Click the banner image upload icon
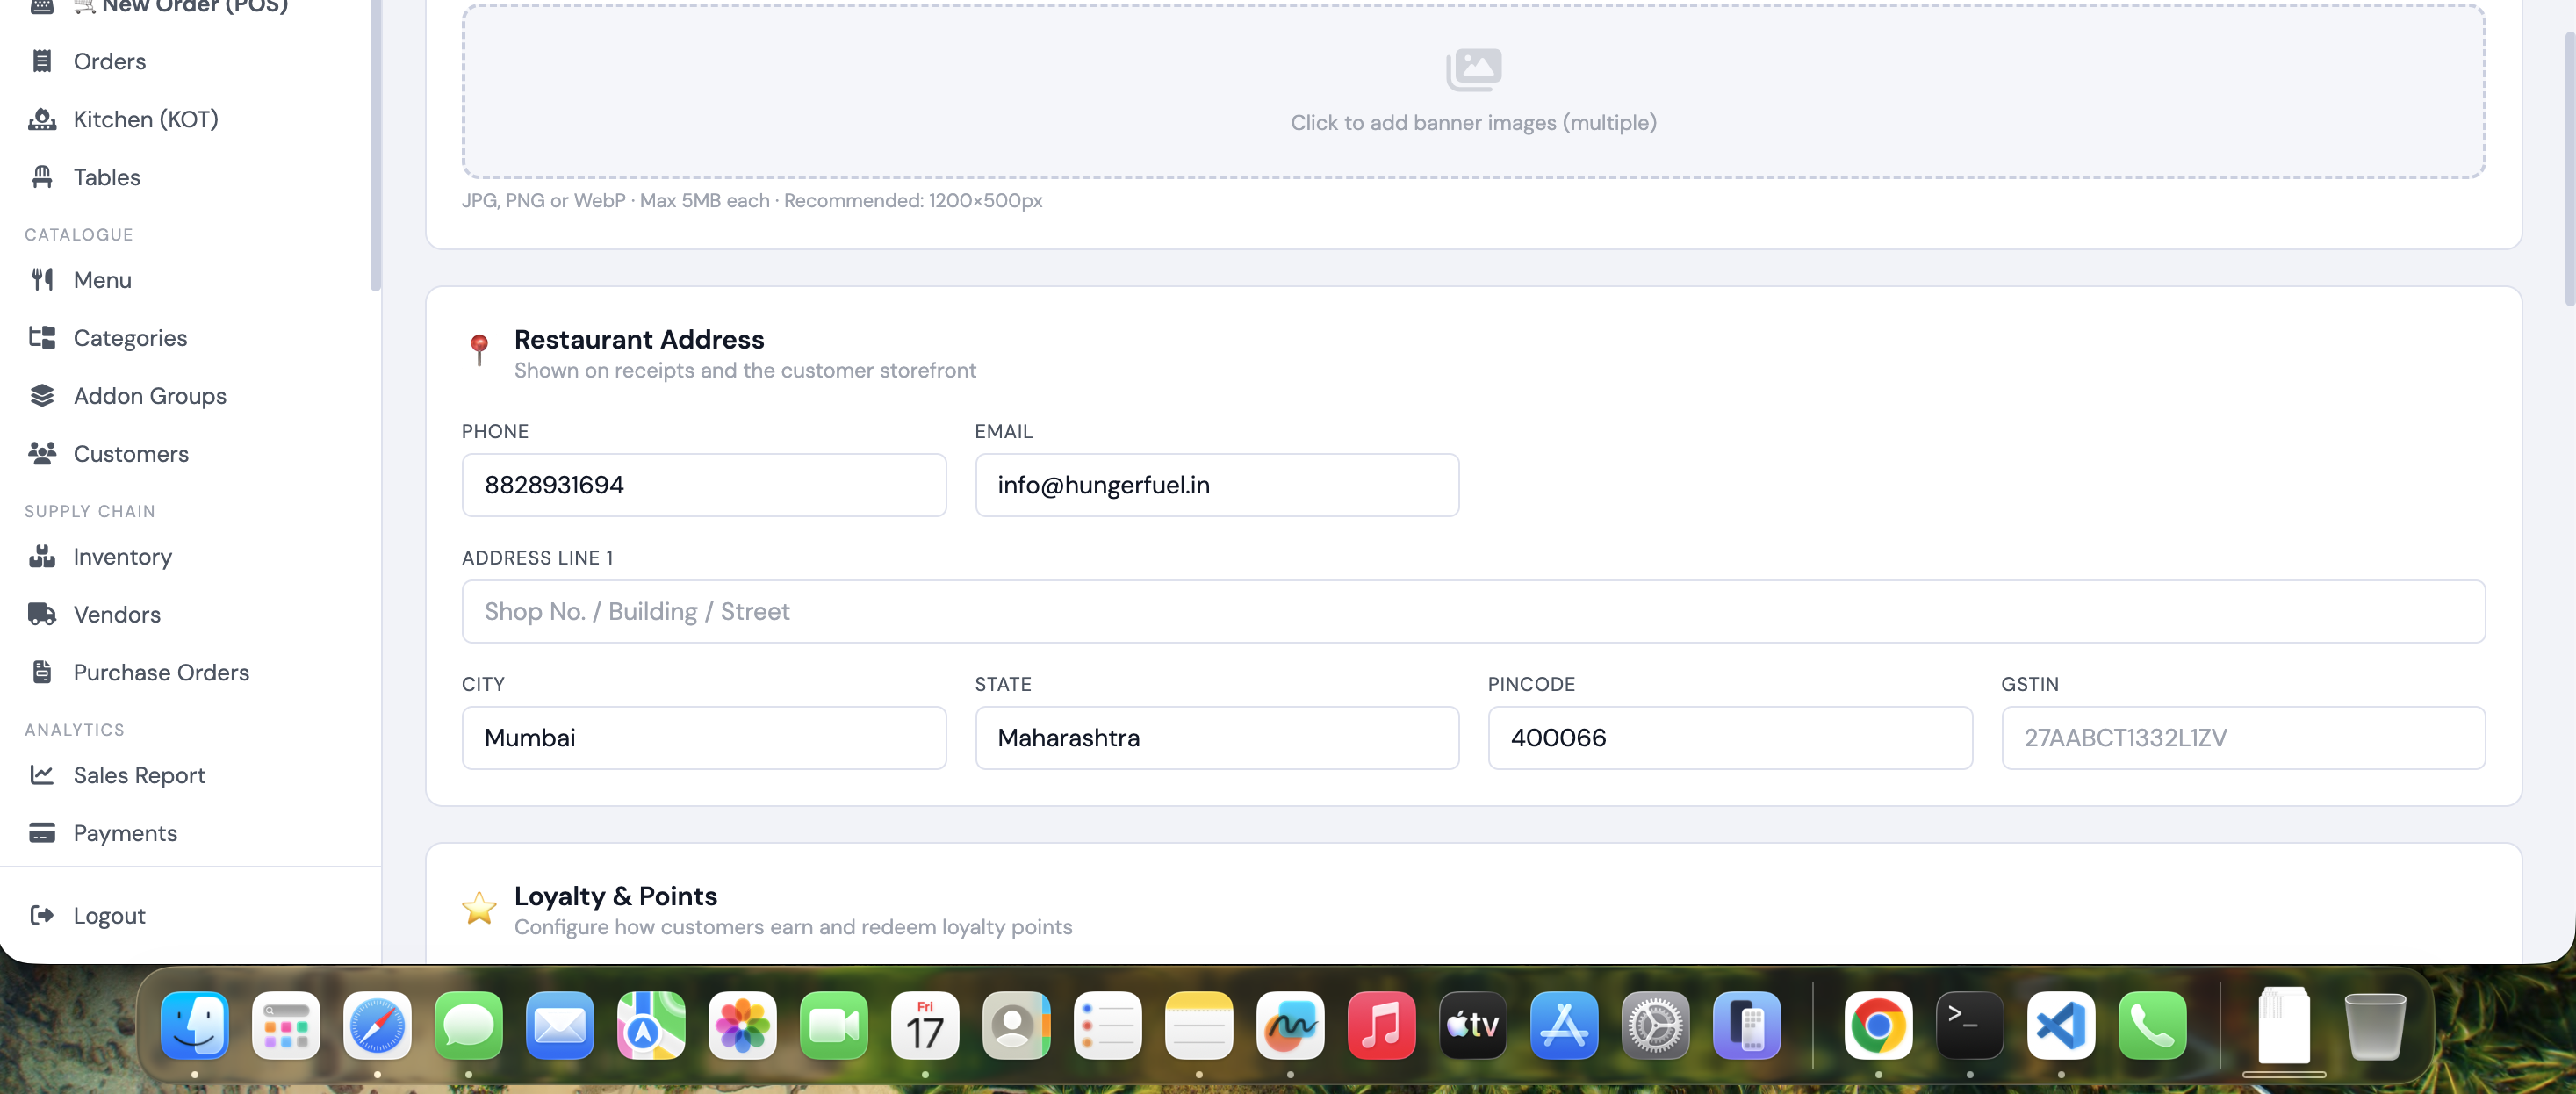 [1472, 69]
